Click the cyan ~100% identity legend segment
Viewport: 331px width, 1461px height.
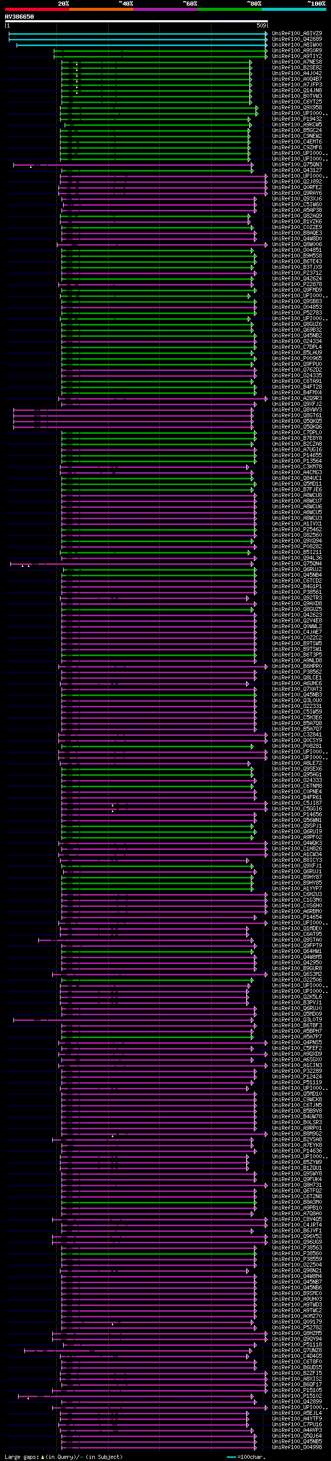coord(294,9)
